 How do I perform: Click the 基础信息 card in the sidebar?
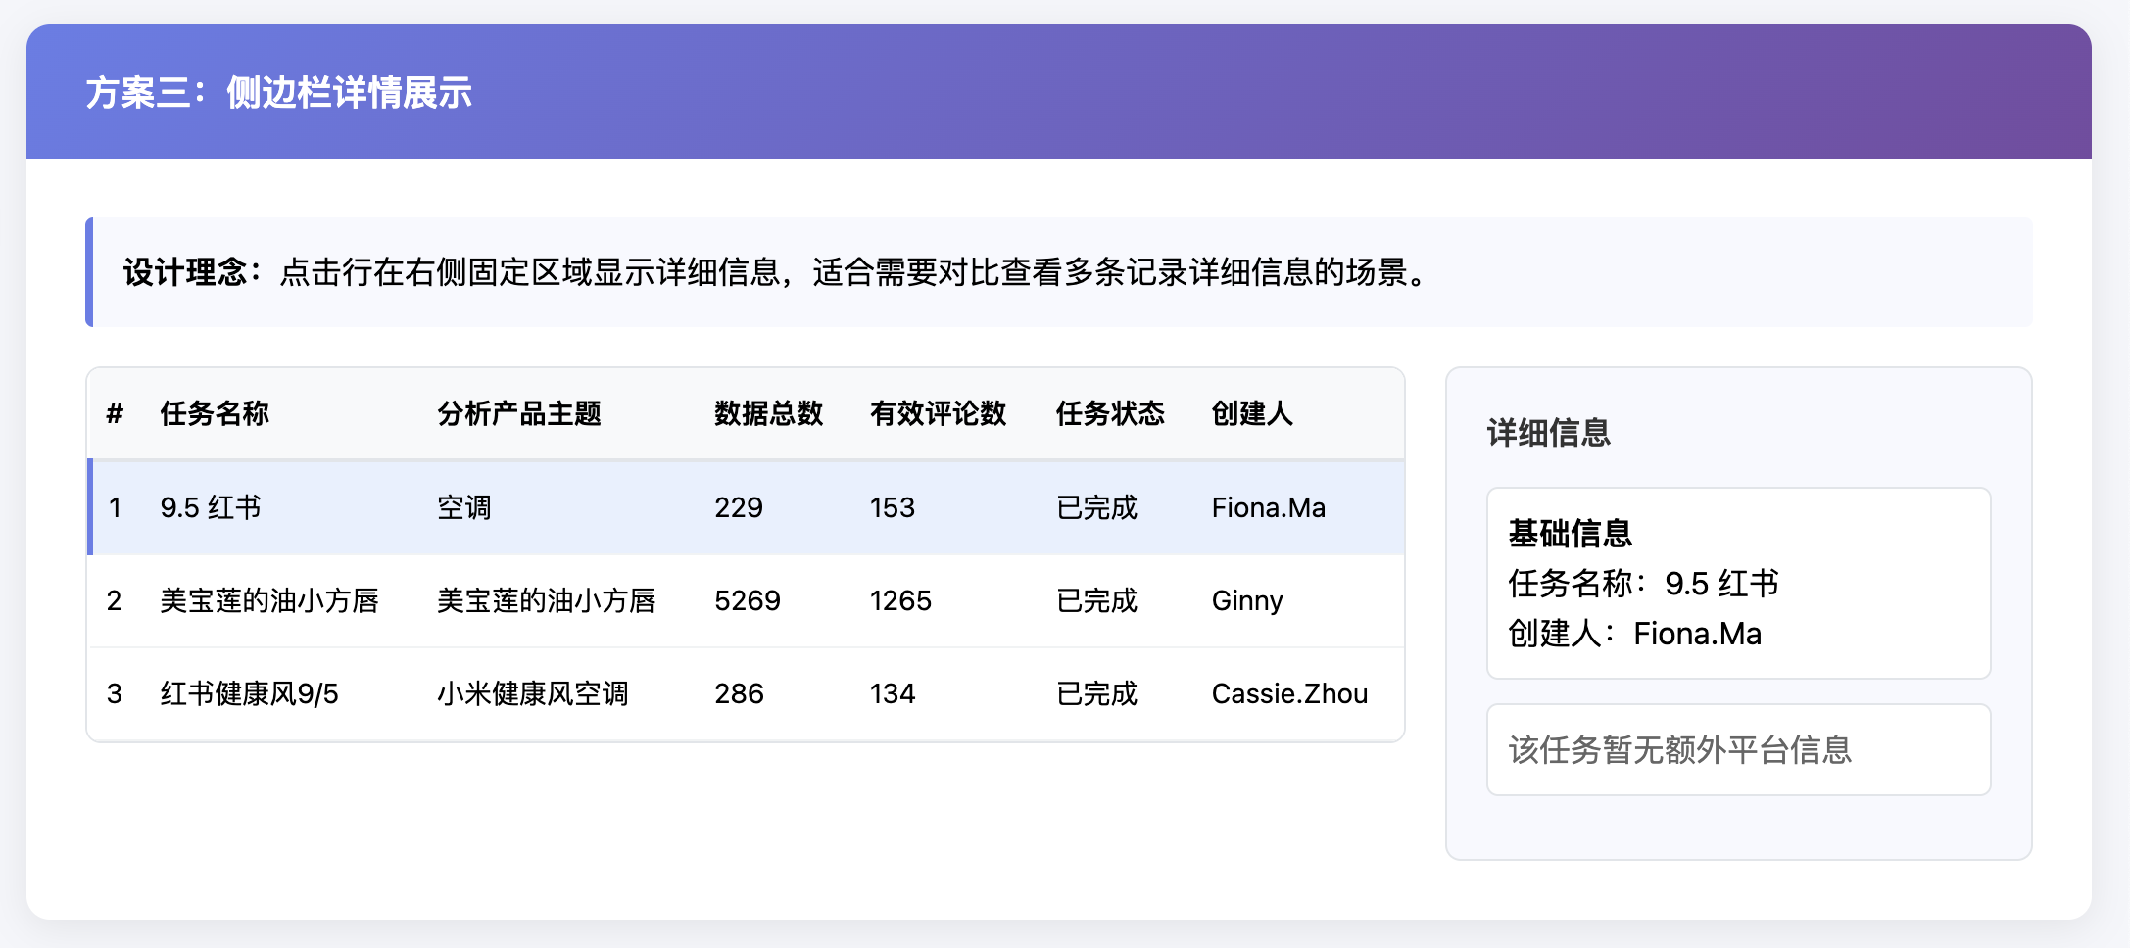point(1738,582)
